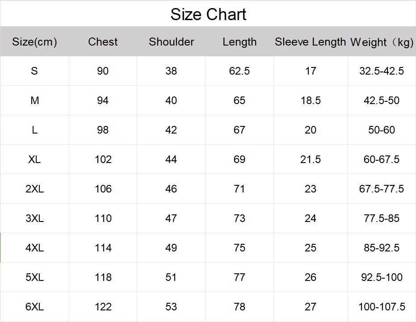Click the 2XL size row label

coord(34,189)
